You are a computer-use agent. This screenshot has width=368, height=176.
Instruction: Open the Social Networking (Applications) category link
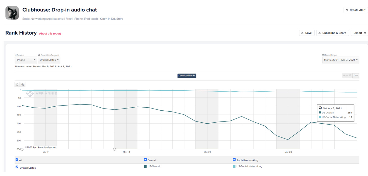[43, 19]
